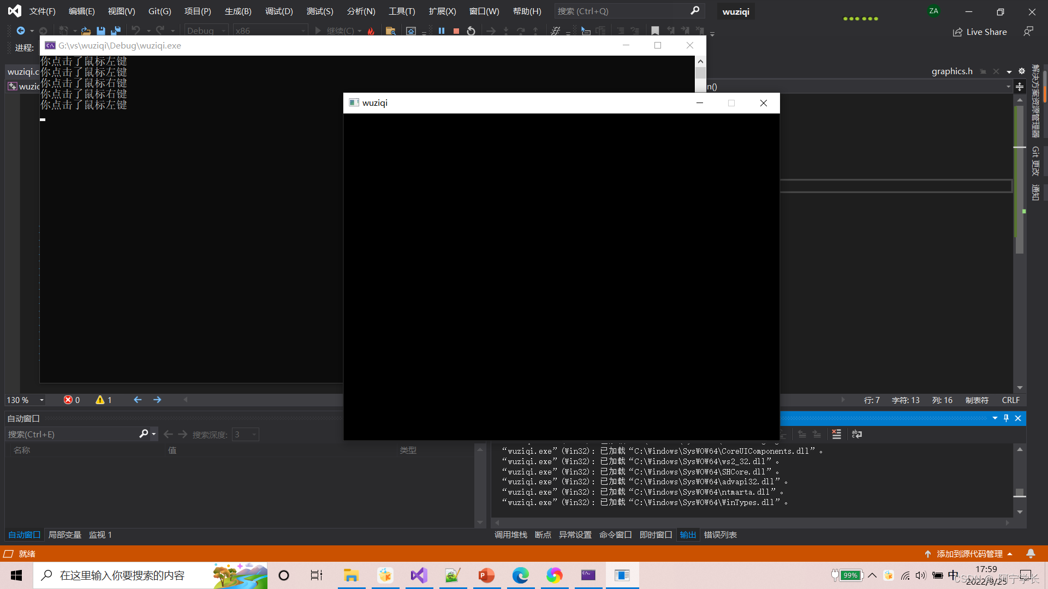Toggle auto-hide pin on the output panel
This screenshot has height=589, width=1048.
[1006, 418]
